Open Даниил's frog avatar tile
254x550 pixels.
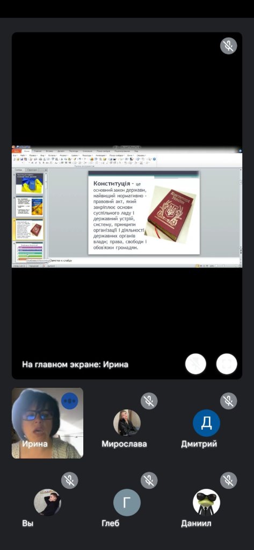(x=206, y=502)
